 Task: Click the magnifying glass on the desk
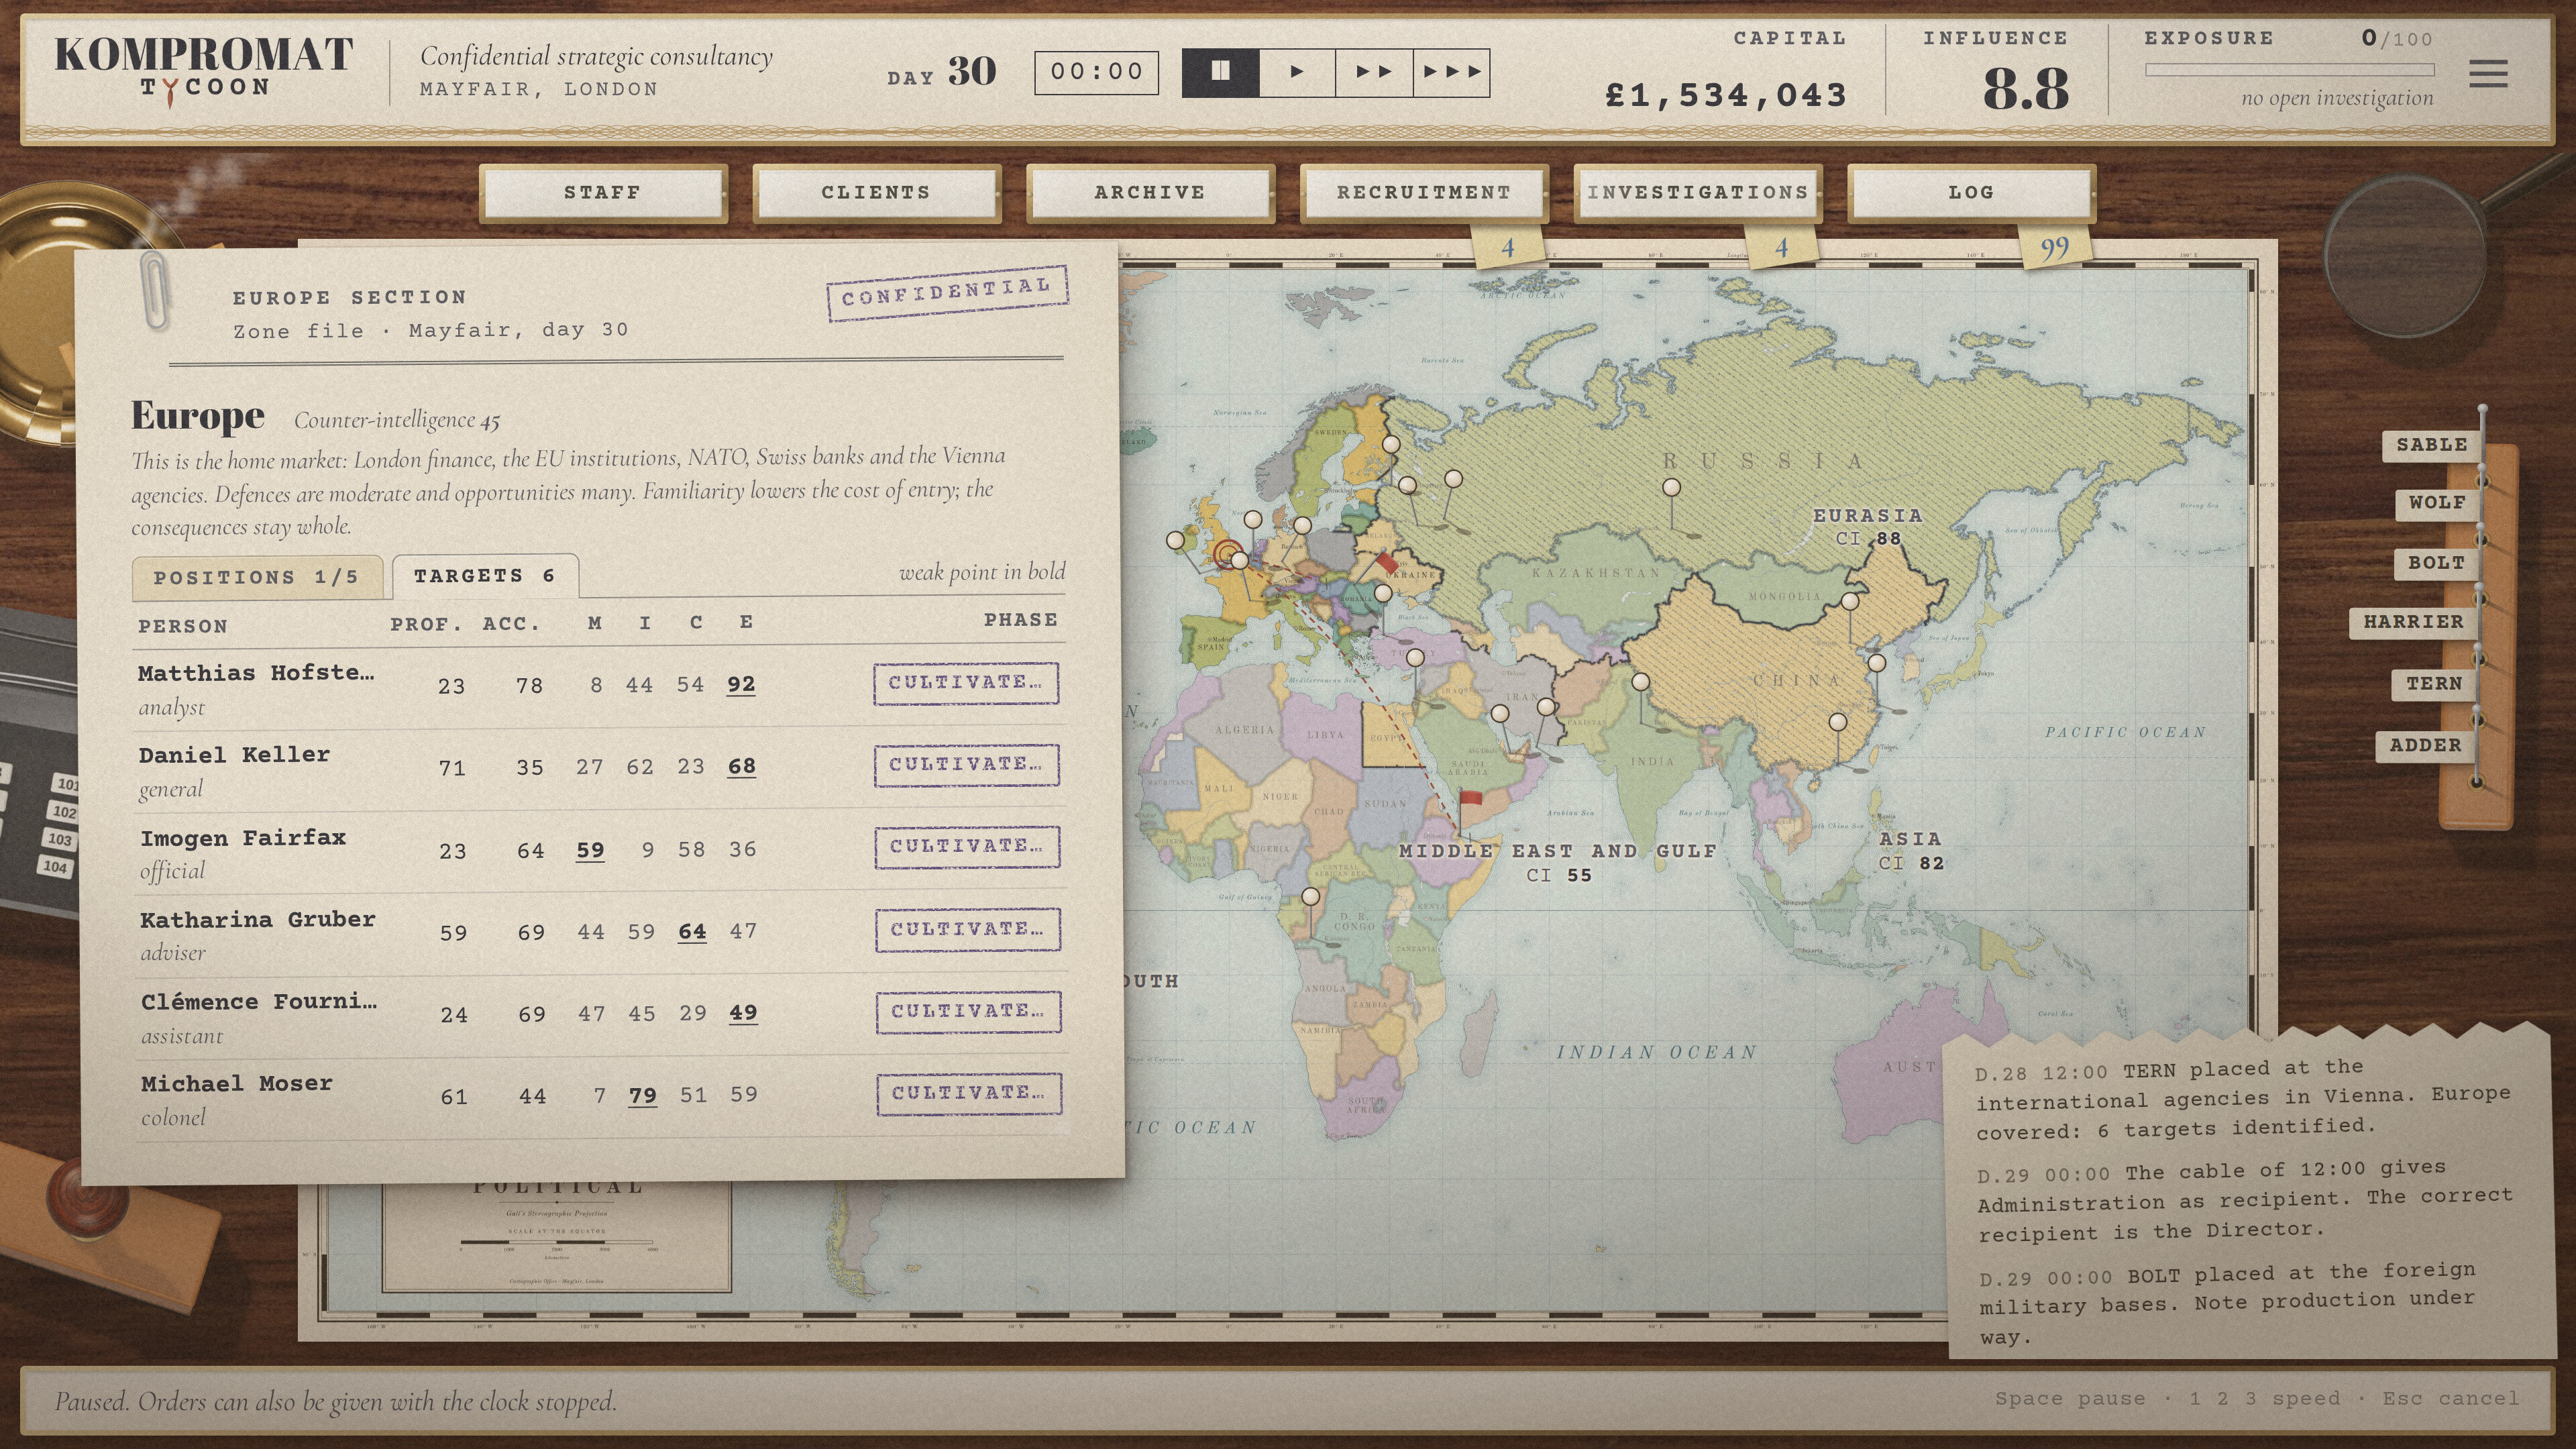coord(2405,255)
